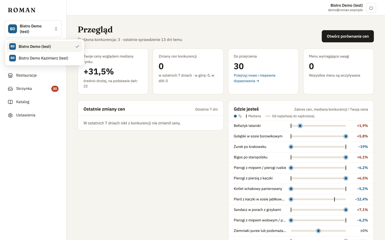Screen dimensions: 385x240
Task: Collapse the Bistro Demo venue switcher
Action: click(33, 29)
